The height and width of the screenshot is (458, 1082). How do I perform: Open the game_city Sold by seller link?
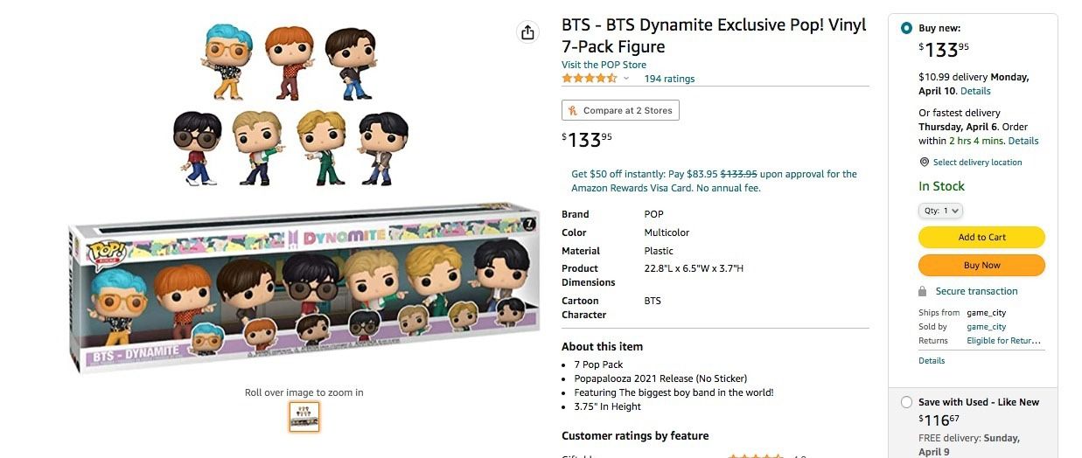click(986, 327)
